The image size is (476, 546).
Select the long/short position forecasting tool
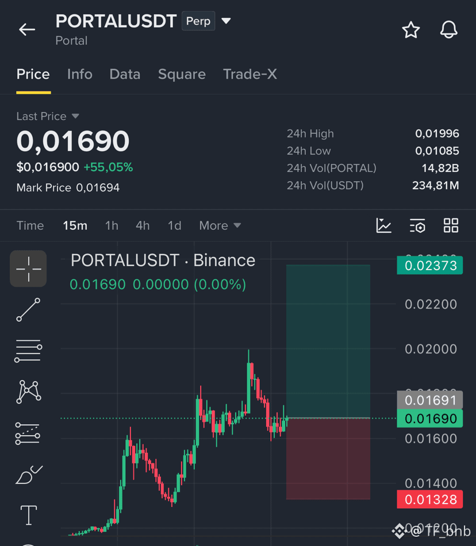28,433
